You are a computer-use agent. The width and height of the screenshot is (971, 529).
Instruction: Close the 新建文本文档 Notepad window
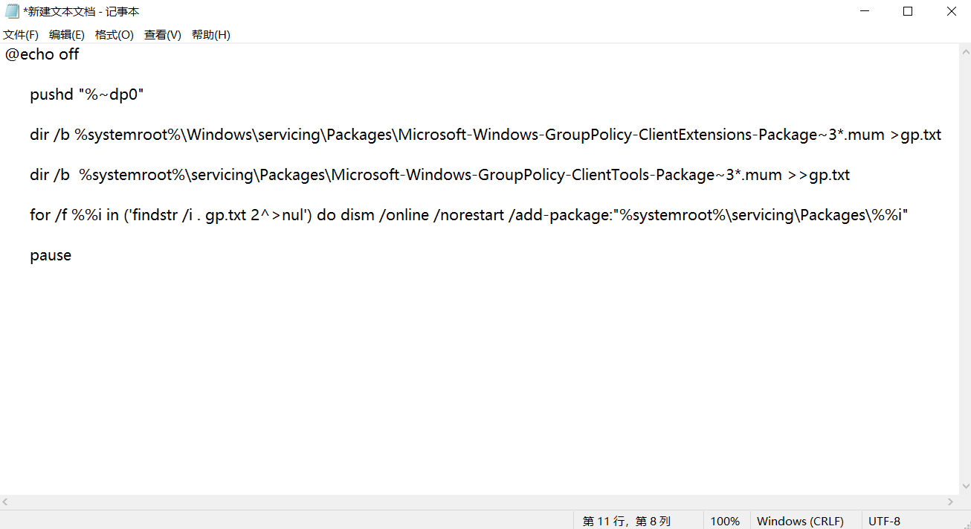pyautogui.click(x=951, y=11)
